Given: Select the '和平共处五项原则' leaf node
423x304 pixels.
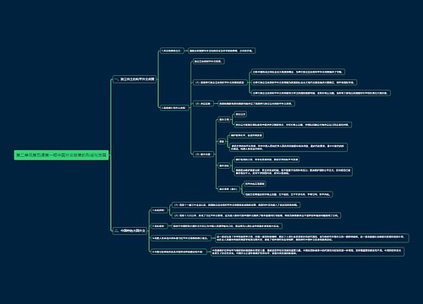Looking at the screenshot, I should tap(255, 184).
